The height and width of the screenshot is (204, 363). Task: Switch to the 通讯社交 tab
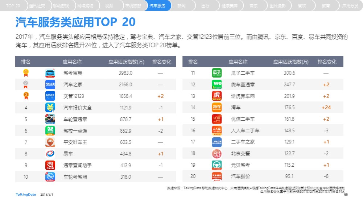tap(37, 6)
